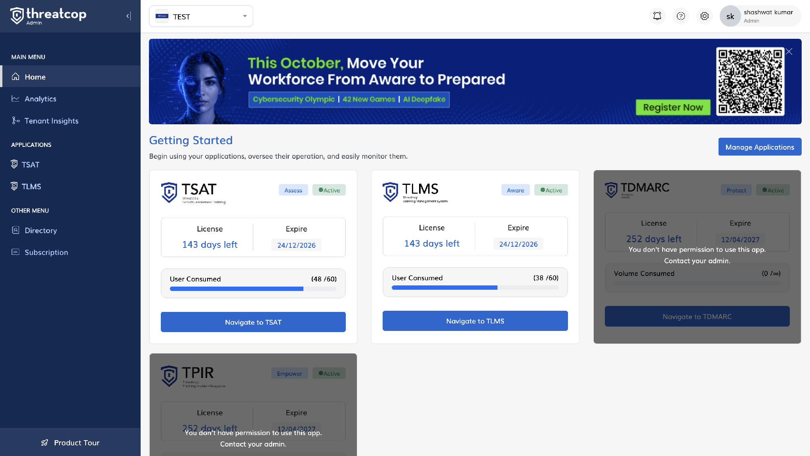
Task: Open Subscription in the sidebar
Action: (70, 252)
